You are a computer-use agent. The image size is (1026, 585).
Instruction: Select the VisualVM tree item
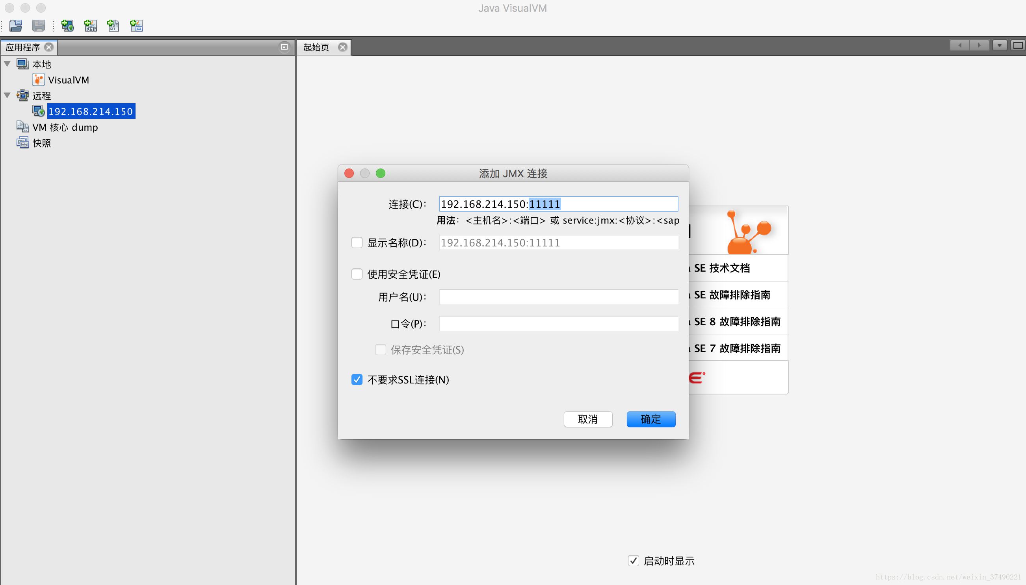pyautogui.click(x=68, y=80)
